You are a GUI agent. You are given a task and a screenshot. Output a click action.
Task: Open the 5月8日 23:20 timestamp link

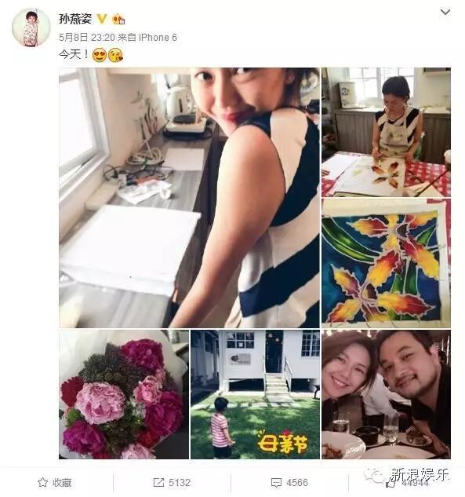(87, 38)
